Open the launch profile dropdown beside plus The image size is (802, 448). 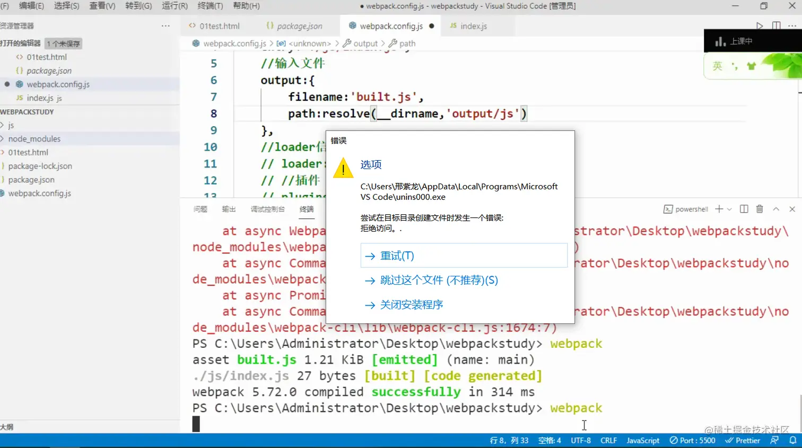click(x=729, y=209)
